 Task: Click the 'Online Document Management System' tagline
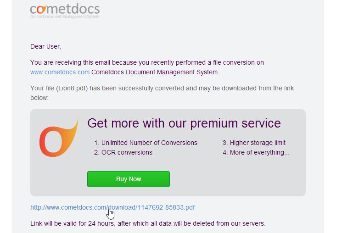coord(65,17)
